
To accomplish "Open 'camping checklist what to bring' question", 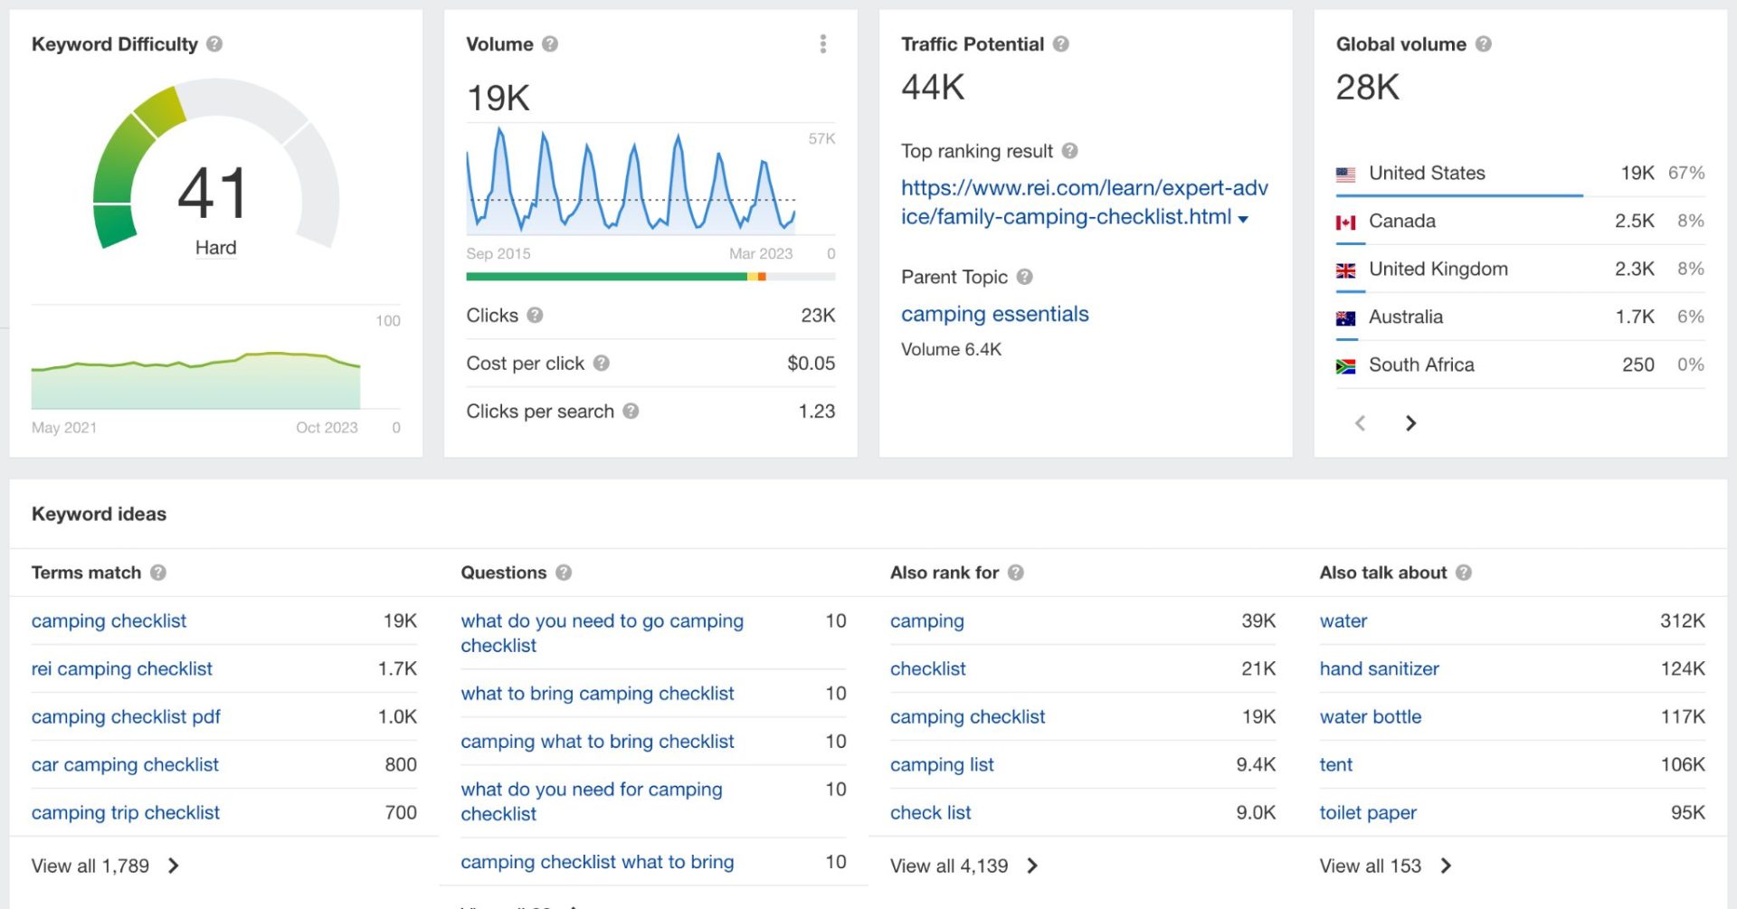I will coord(597,862).
